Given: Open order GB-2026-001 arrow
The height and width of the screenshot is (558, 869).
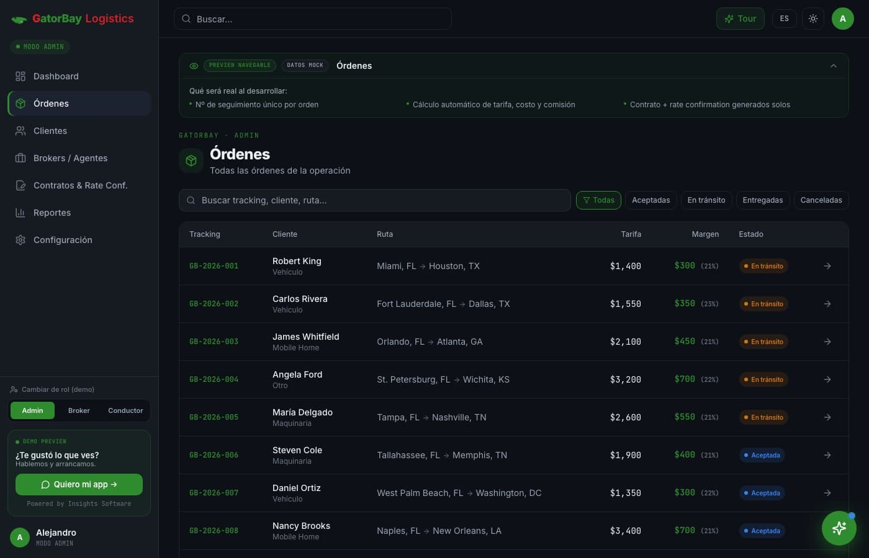Looking at the screenshot, I should pos(827,266).
